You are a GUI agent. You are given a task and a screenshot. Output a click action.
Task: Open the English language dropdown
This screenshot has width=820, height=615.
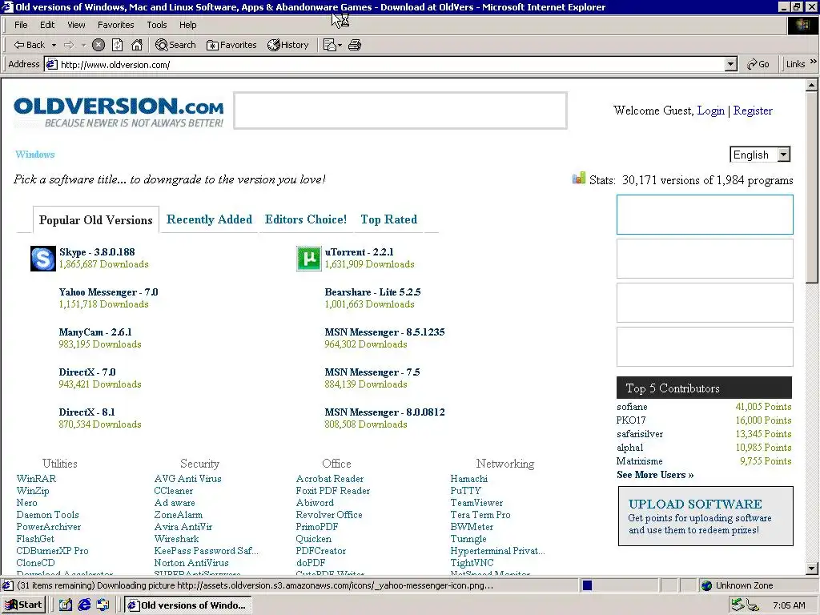783,155
